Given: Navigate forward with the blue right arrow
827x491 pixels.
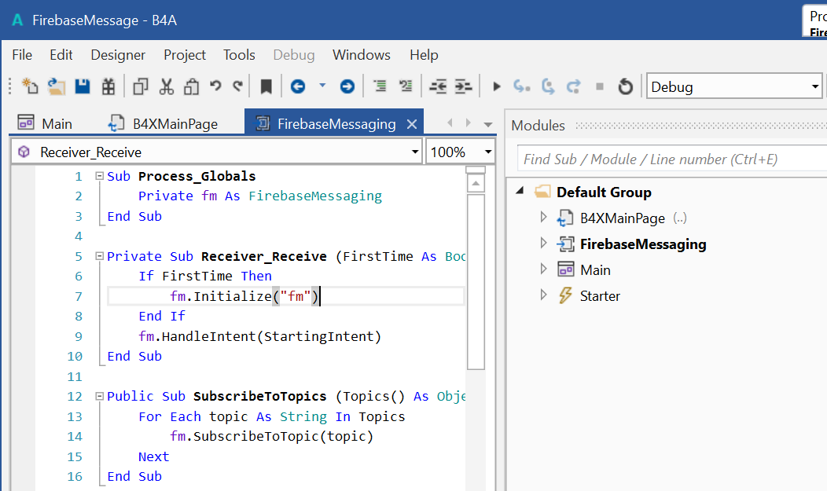Looking at the screenshot, I should coord(347,86).
